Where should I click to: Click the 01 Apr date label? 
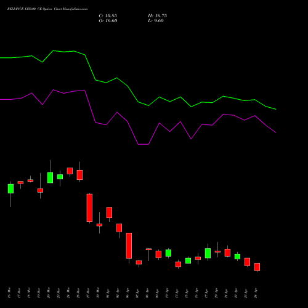pyautogui.click(x=108, y=293)
